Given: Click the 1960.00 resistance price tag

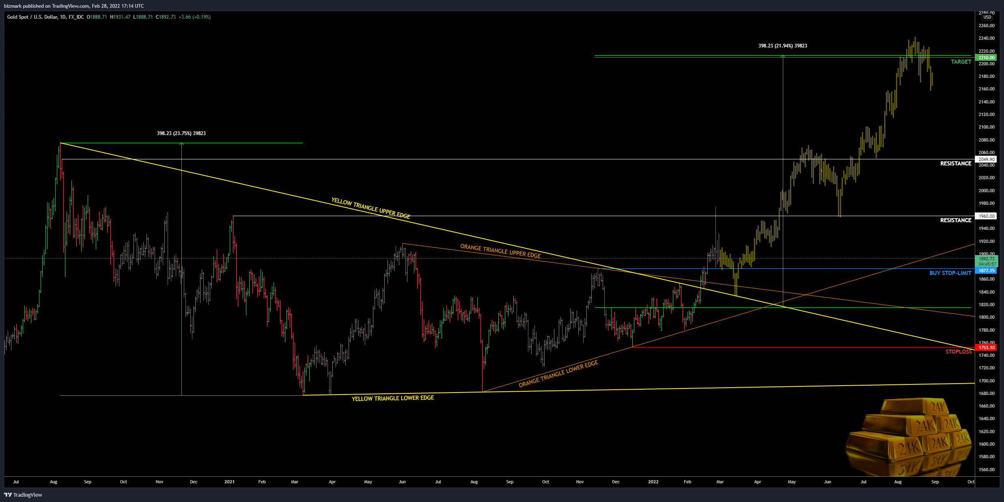Looking at the screenshot, I should (x=986, y=216).
